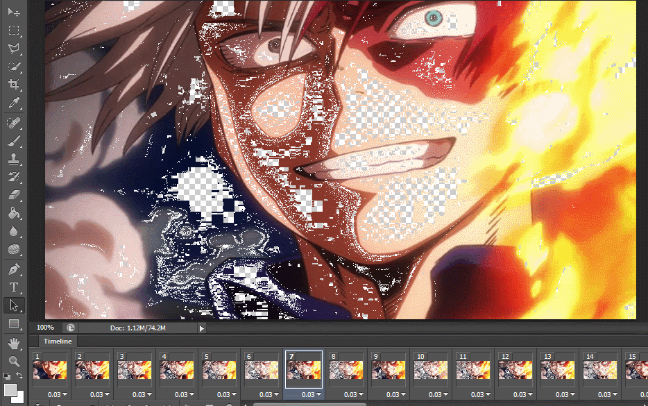Select the Spot Healing Brush tool
The width and height of the screenshot is (648, 406).
pos(14,123)
